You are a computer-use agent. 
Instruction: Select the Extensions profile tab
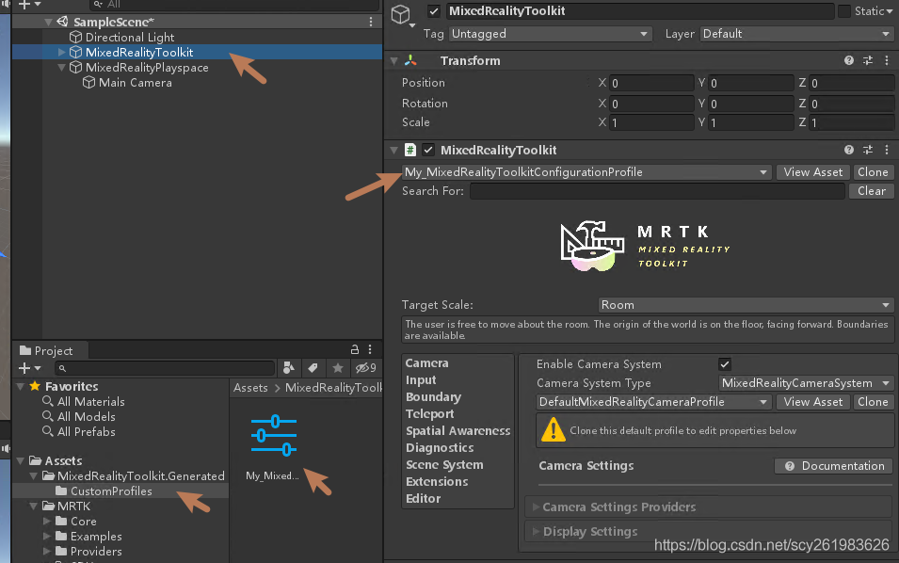437,482
